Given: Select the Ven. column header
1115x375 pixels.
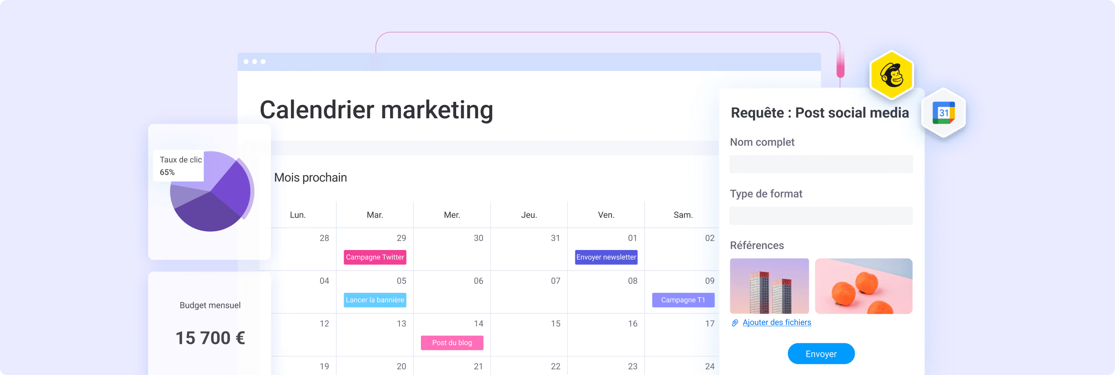Looking at the screenshot, I should (606, 215).
